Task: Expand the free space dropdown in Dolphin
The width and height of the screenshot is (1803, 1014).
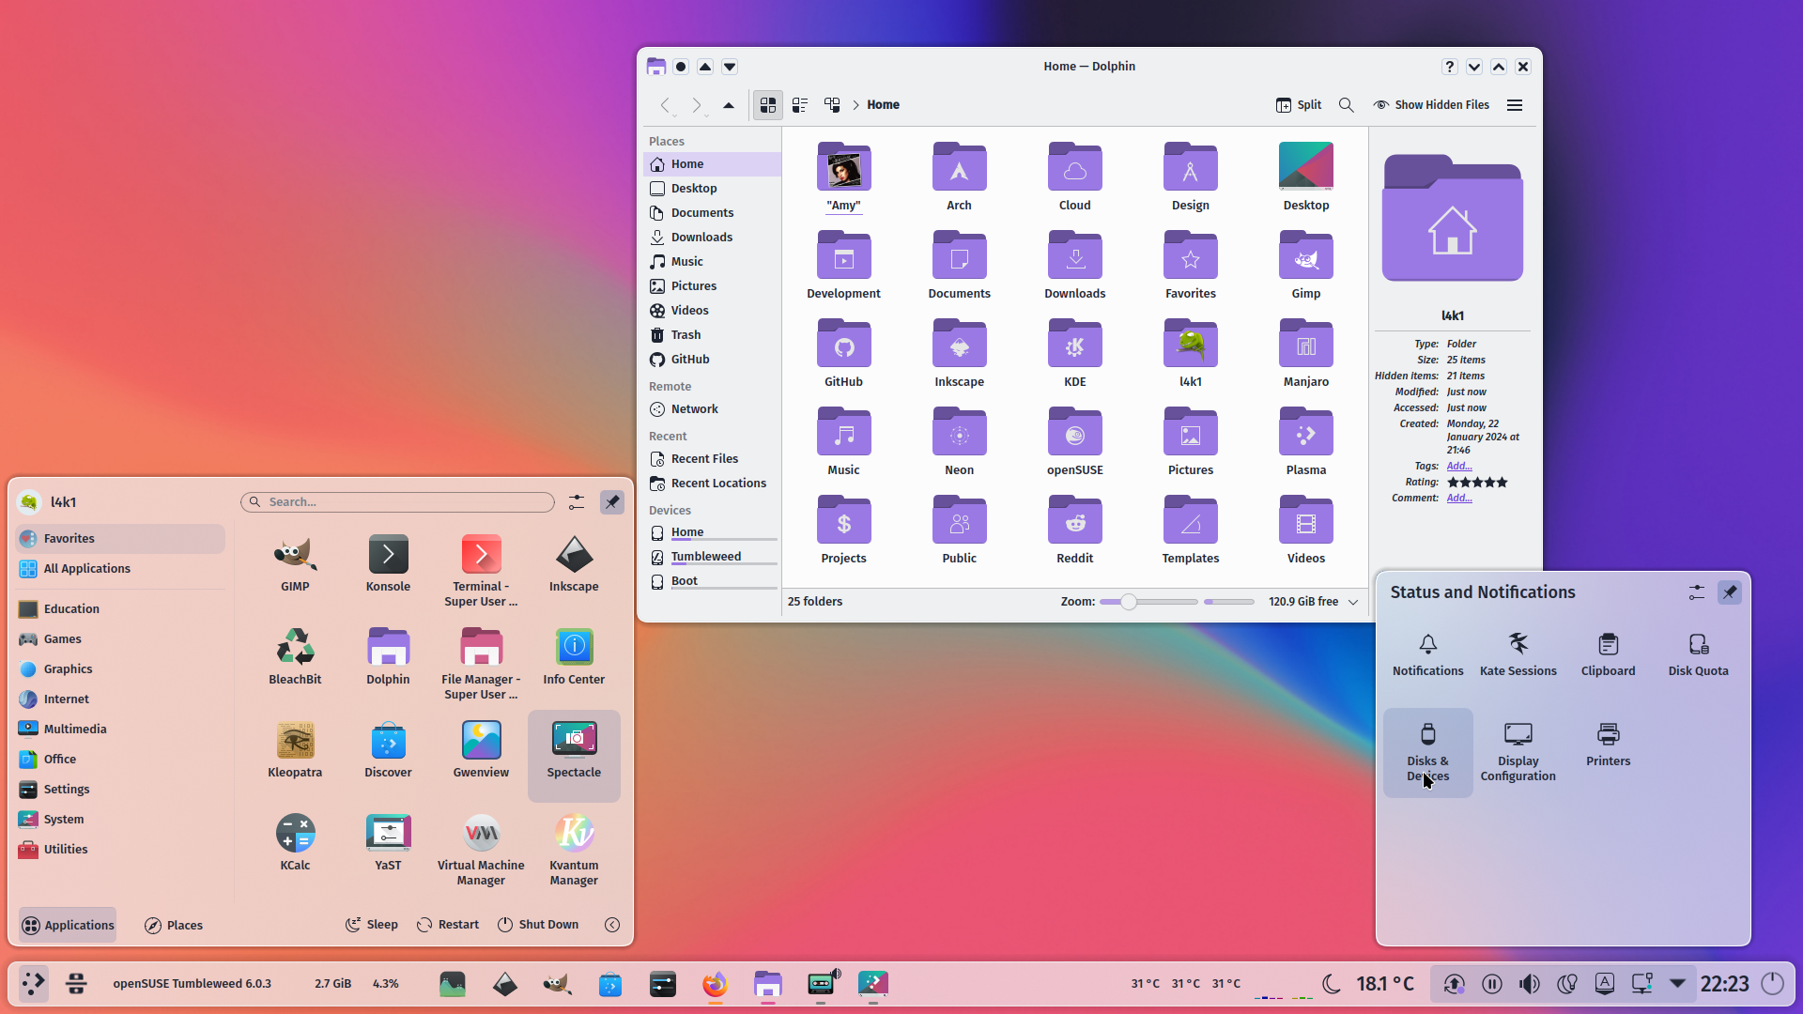Action: 1353,602
